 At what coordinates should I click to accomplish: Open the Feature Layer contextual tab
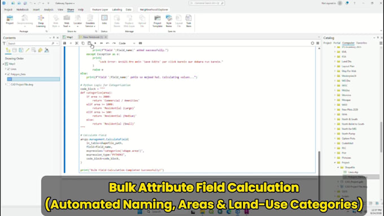[100, 10]
